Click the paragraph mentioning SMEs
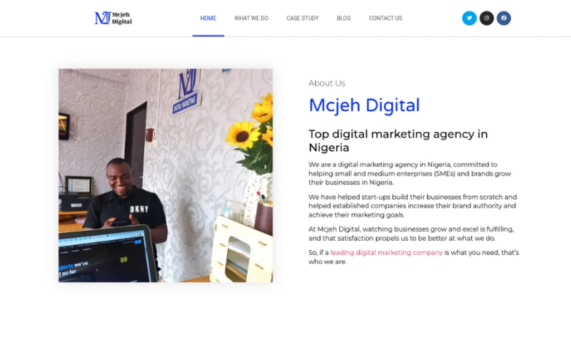 tap(410, 173)
